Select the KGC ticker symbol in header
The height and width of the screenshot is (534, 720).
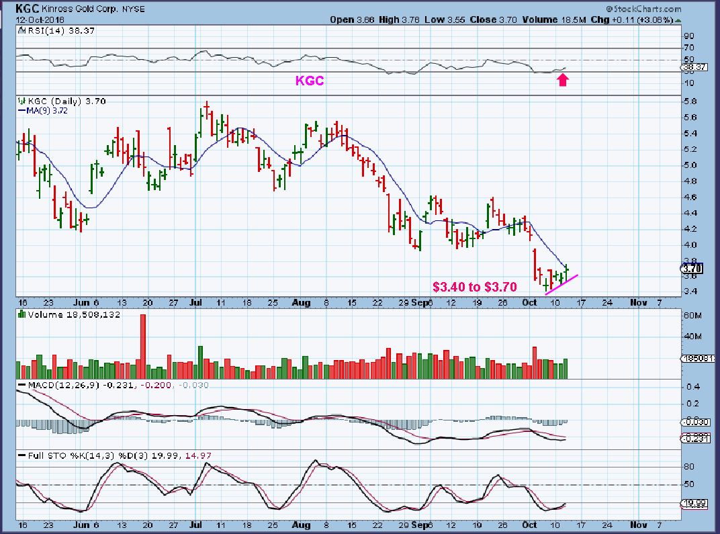[28, 8]
